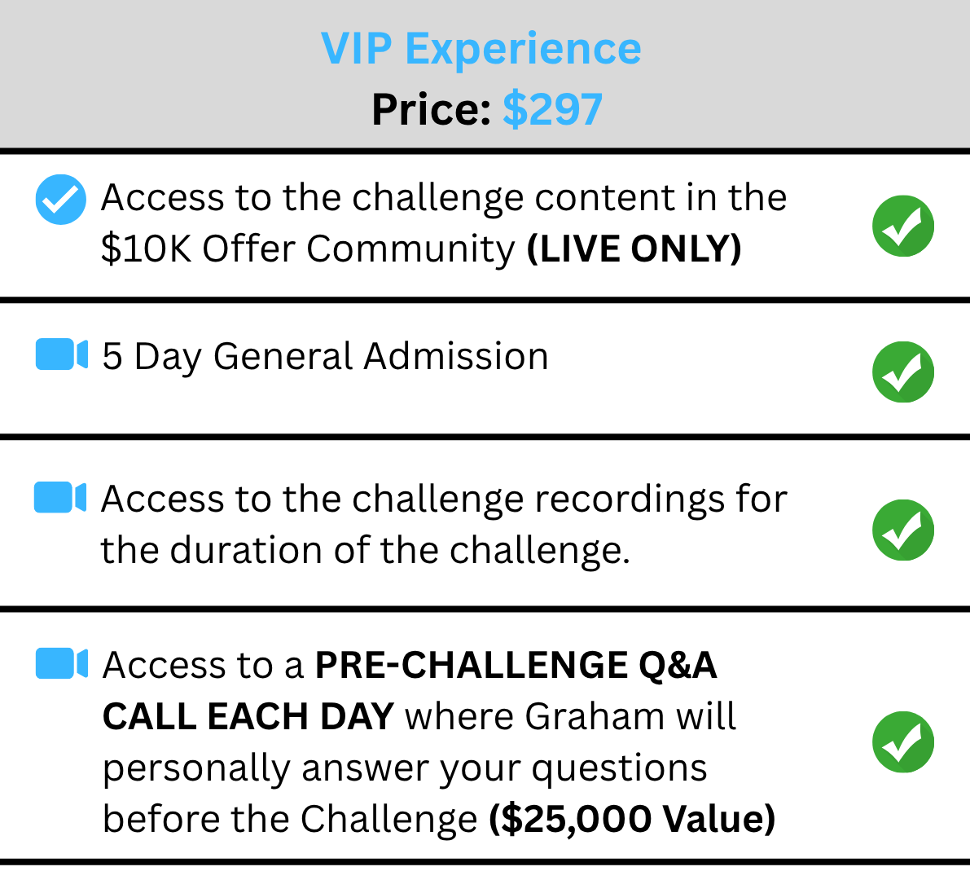Click the camera icon beside Pre-Challenge Q&A text

(x=61, y=663)
